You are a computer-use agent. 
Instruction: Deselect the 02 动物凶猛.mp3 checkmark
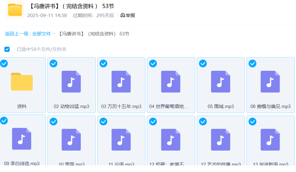[x=54, y=64]
